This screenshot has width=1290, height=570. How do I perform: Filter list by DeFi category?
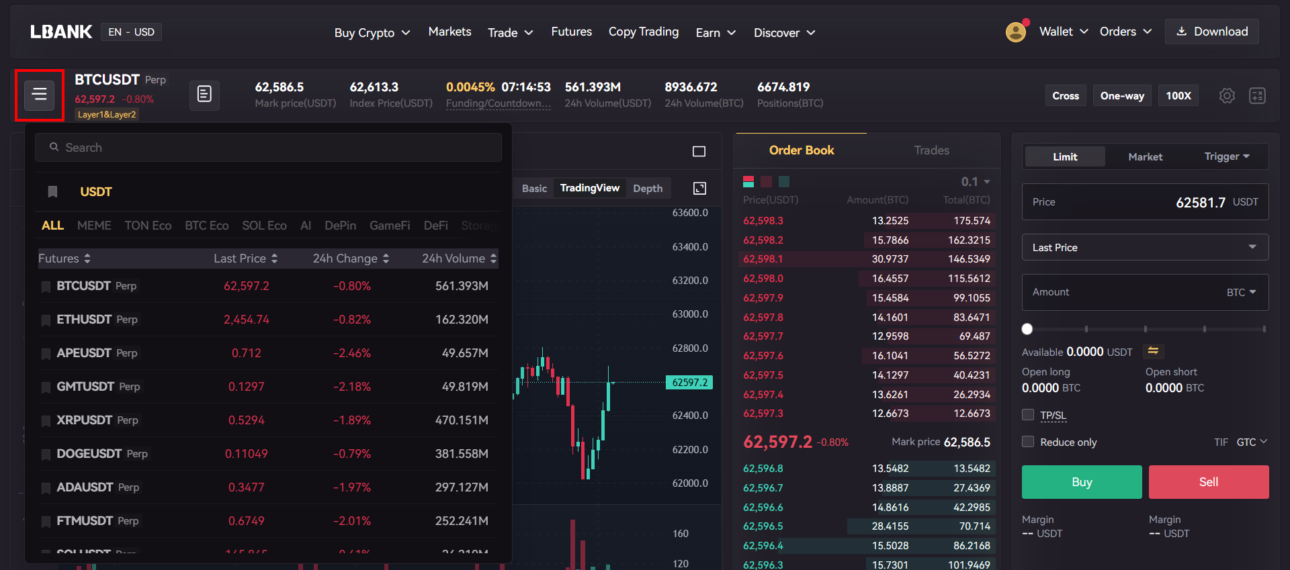coord(435,226)
